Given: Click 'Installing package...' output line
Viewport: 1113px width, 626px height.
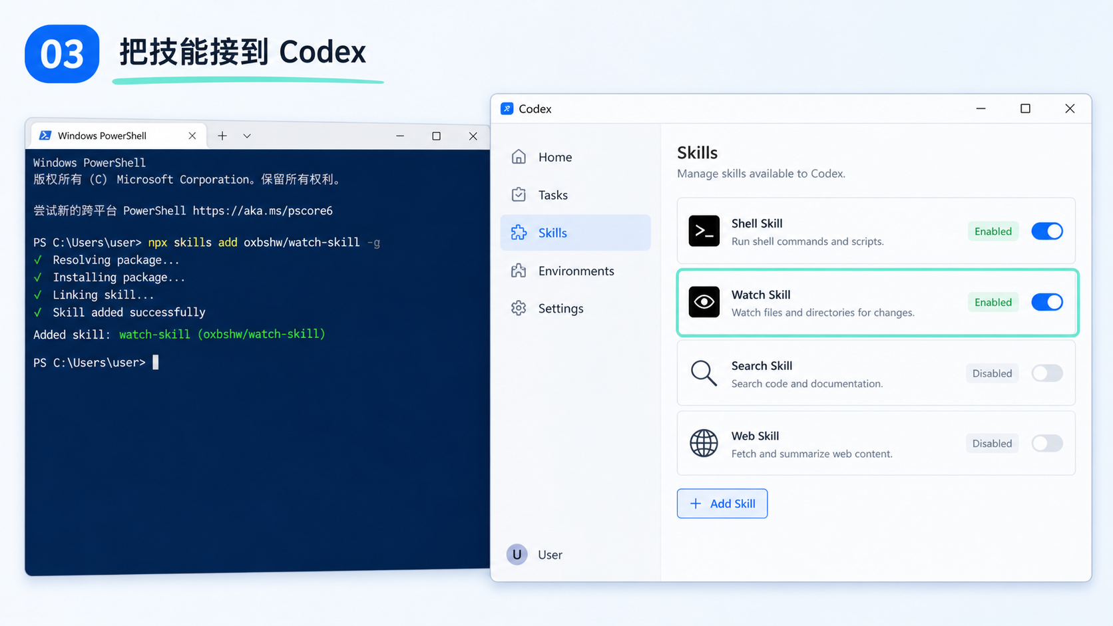Looking at the screenshot, I should coord(119,277).
